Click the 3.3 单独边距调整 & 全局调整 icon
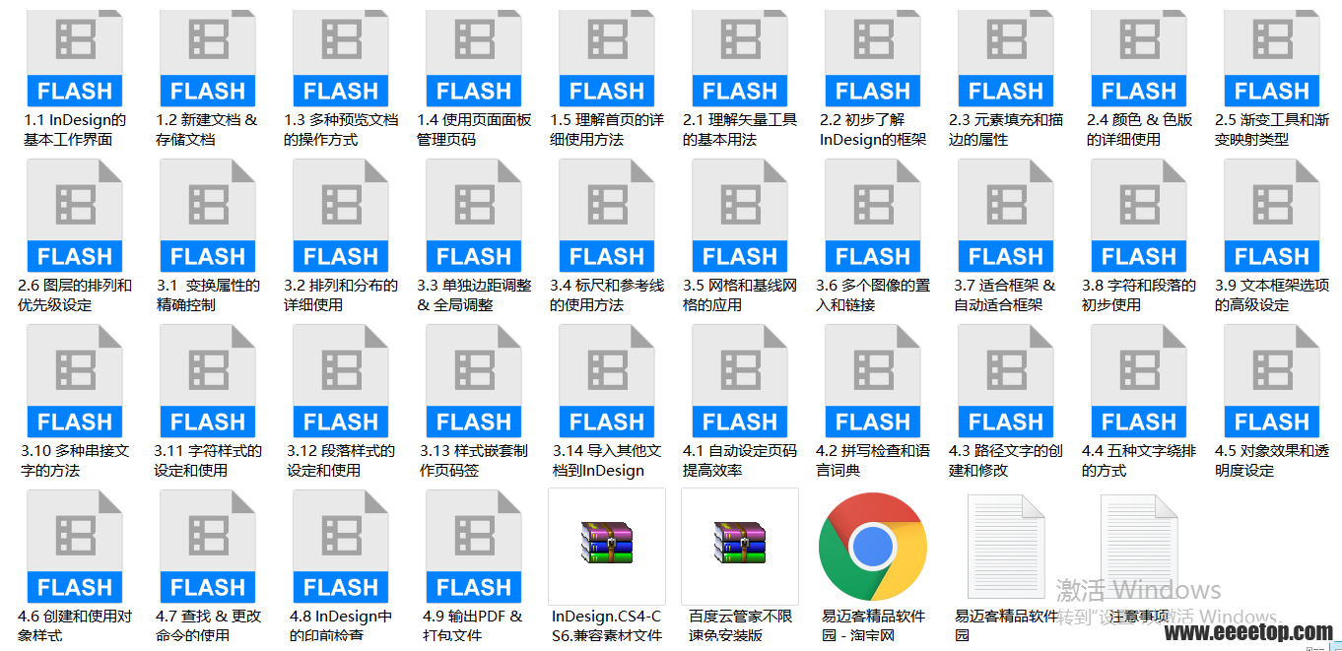Screen dimensions: 1342x651 [474, 216]
